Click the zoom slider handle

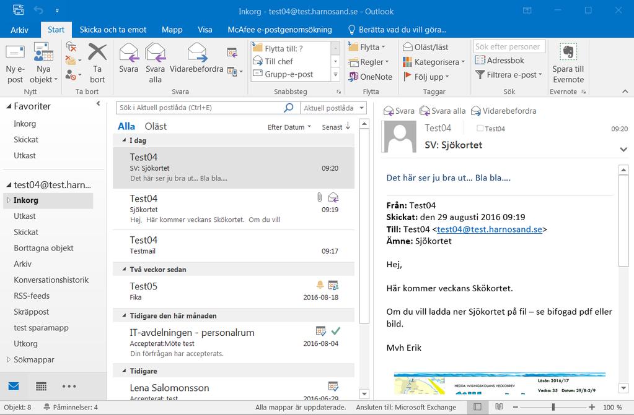[x=553, y=408]
